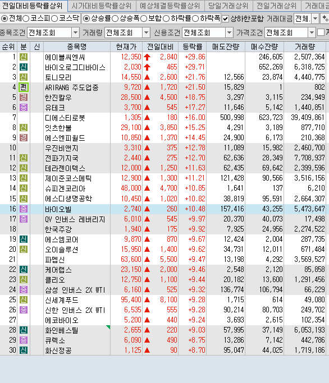Click the 증 badge for 유테크
329x383 pixels.
pyautogui.click(x=24, y=107)
